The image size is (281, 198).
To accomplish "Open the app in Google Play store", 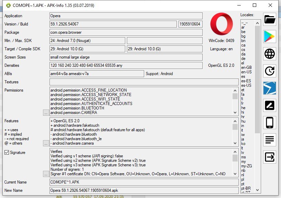I will (x=270, y=37).
